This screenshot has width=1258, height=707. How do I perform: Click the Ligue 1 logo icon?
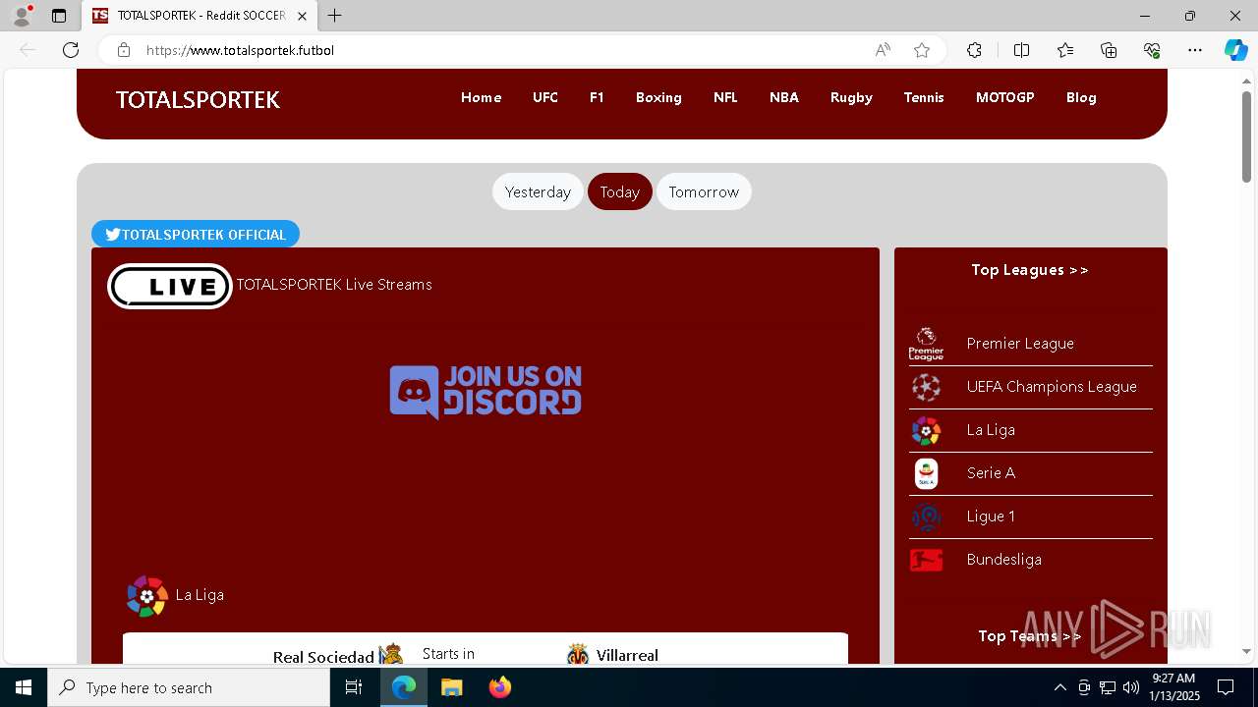click(x=926, y=517)
